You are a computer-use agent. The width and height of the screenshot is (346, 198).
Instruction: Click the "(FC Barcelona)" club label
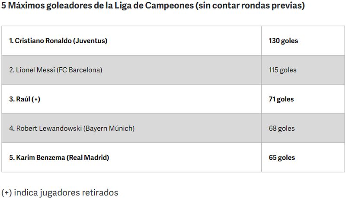(x=79, y=70)
